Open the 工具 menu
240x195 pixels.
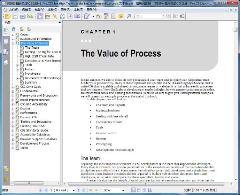78,10
